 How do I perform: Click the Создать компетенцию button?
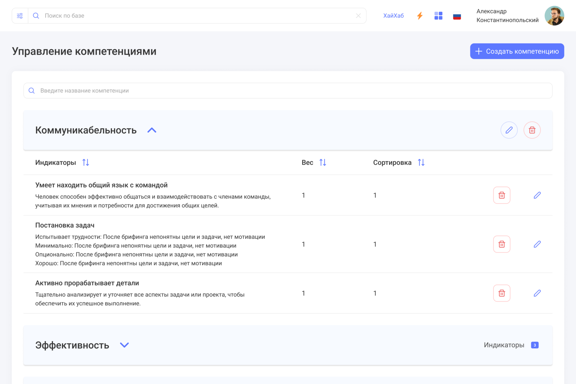point(517,51)
